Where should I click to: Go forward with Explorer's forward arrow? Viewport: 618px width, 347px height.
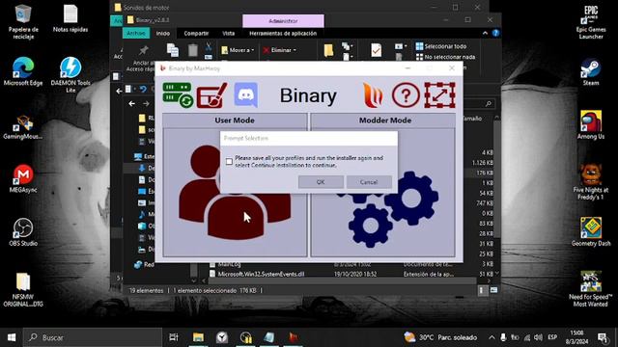[x=146, y=103]
